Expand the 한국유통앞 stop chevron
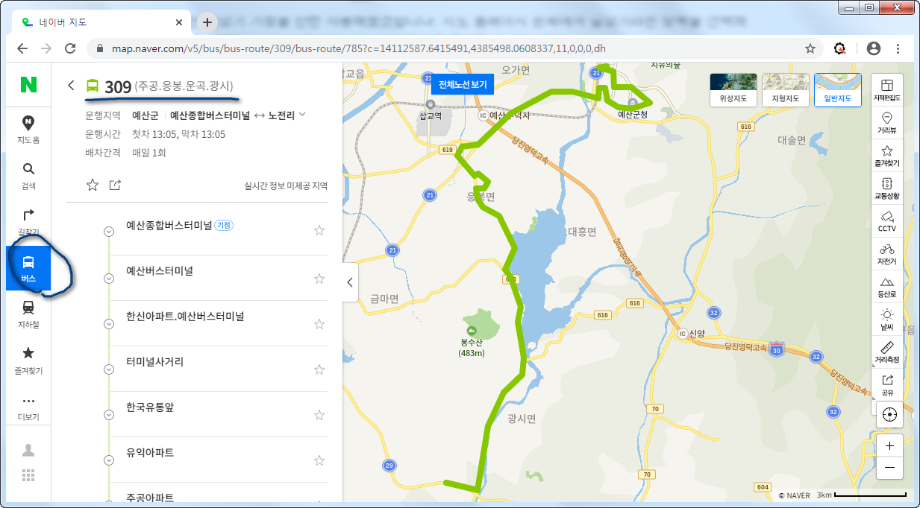Image resolution: width=920 pixels, height=508 pixels. (x=109, y=415)
